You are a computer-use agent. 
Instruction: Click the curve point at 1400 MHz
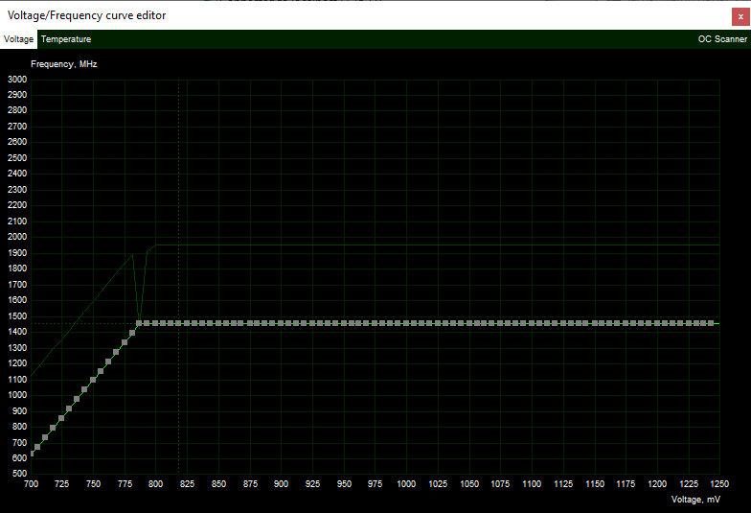[x=132, y=333]
